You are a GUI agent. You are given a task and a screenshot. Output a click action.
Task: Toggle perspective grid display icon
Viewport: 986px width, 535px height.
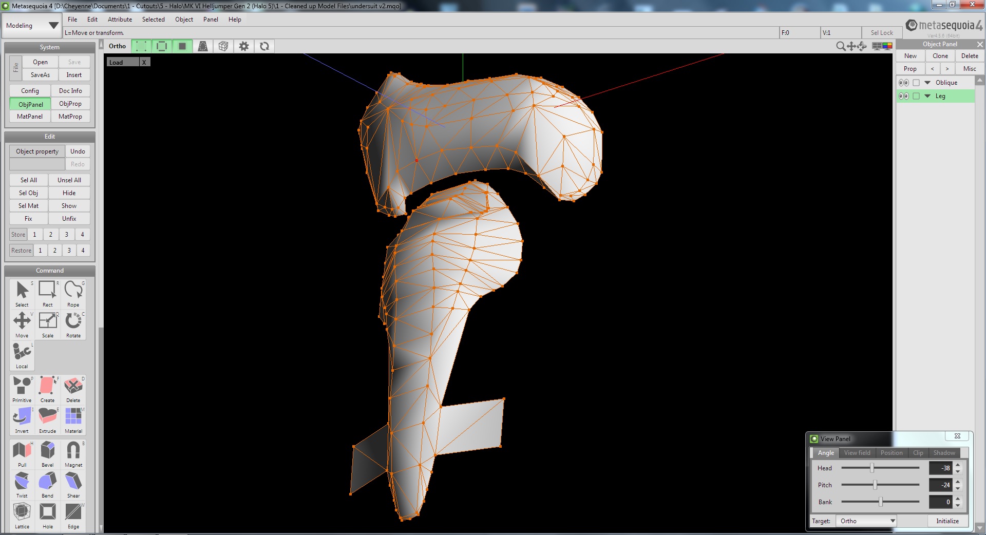click(x=203, y=46)
